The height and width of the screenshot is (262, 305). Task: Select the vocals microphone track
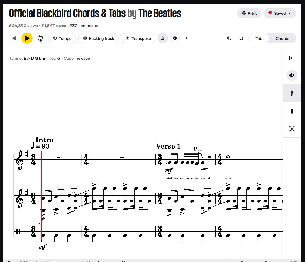pos(292,93)
